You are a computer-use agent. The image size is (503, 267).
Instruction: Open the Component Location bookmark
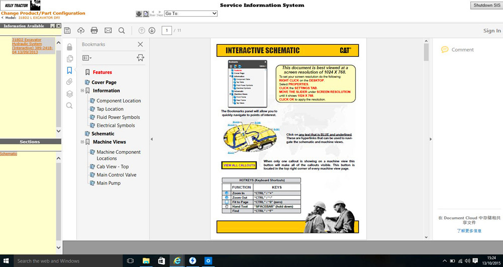coord(119,101)
